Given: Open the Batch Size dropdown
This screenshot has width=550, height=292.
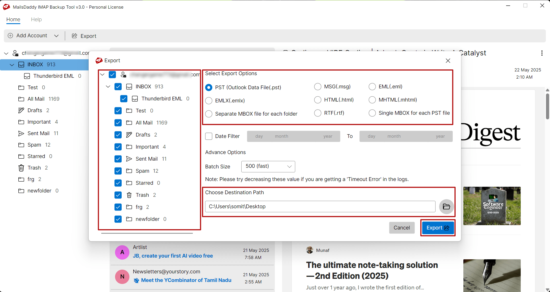Looking at the screenshot, I should coord(268,166).
